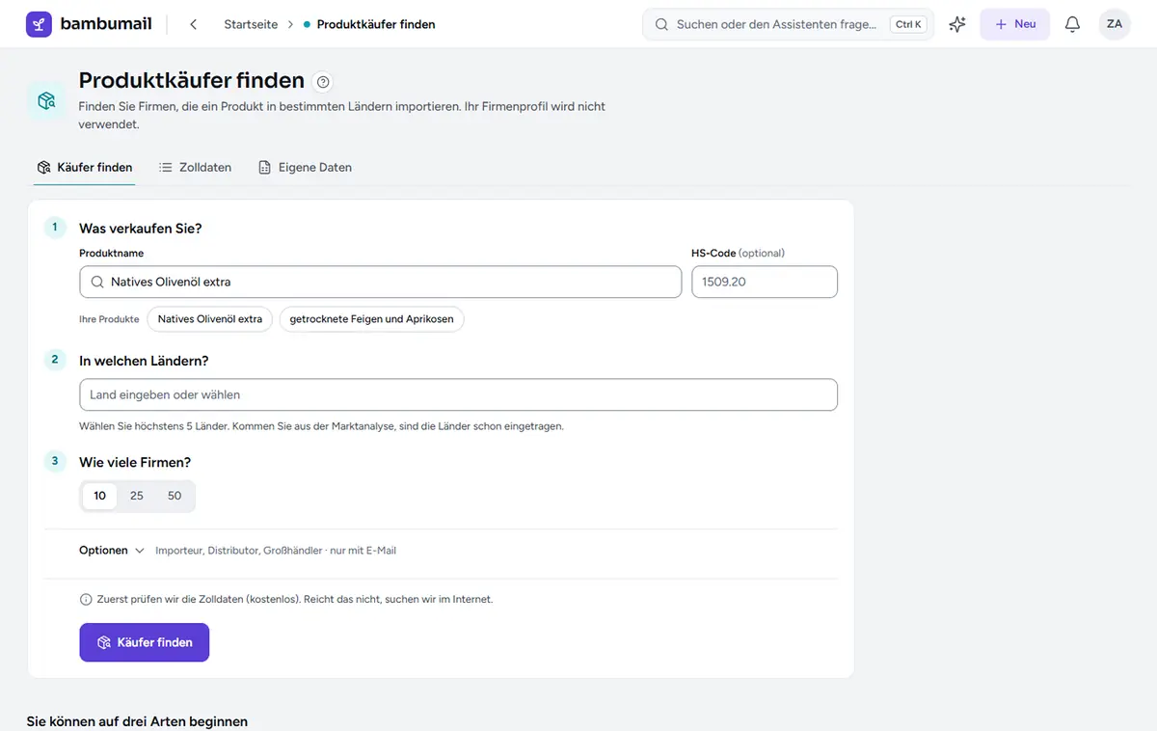Focus the Produktname input field
The height and width of the screenshot is (731, 1157).
point(380,282)
